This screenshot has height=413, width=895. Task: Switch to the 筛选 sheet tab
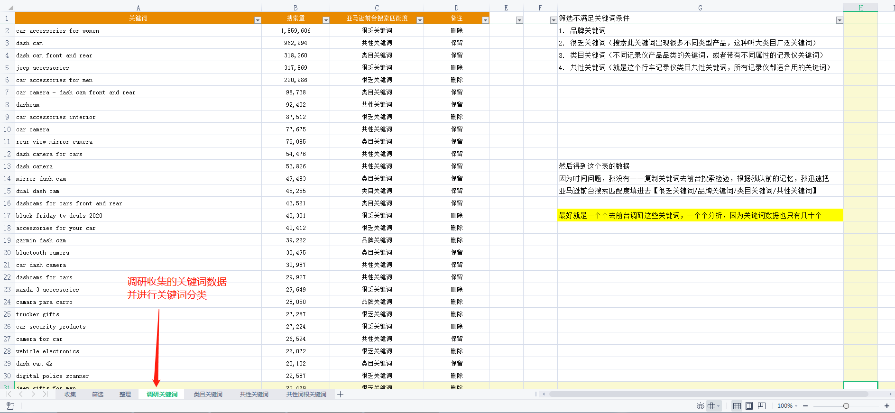pos(98,395)
